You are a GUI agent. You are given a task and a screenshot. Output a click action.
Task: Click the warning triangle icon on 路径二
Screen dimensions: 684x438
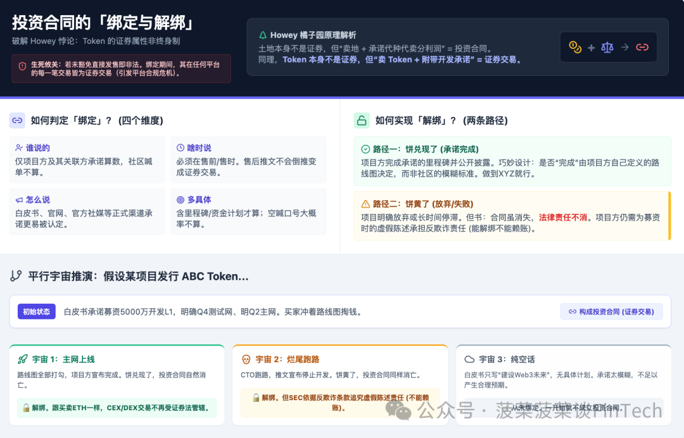365,204
